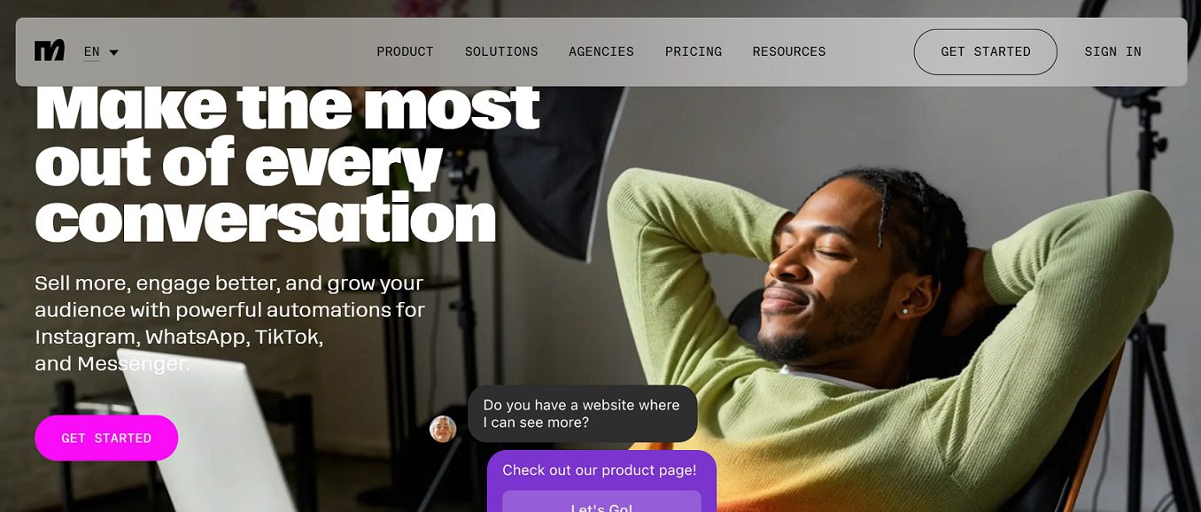Click the Let's Go! chat button
Image resolution: width=1201 pixels, height=512 pixels.
[601, 502]
